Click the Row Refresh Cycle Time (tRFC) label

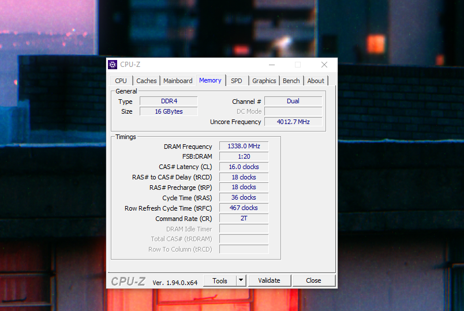[169, 208]
